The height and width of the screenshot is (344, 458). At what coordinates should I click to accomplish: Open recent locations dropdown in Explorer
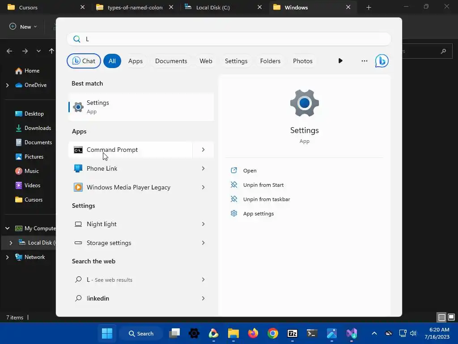[x=38, y=51]
